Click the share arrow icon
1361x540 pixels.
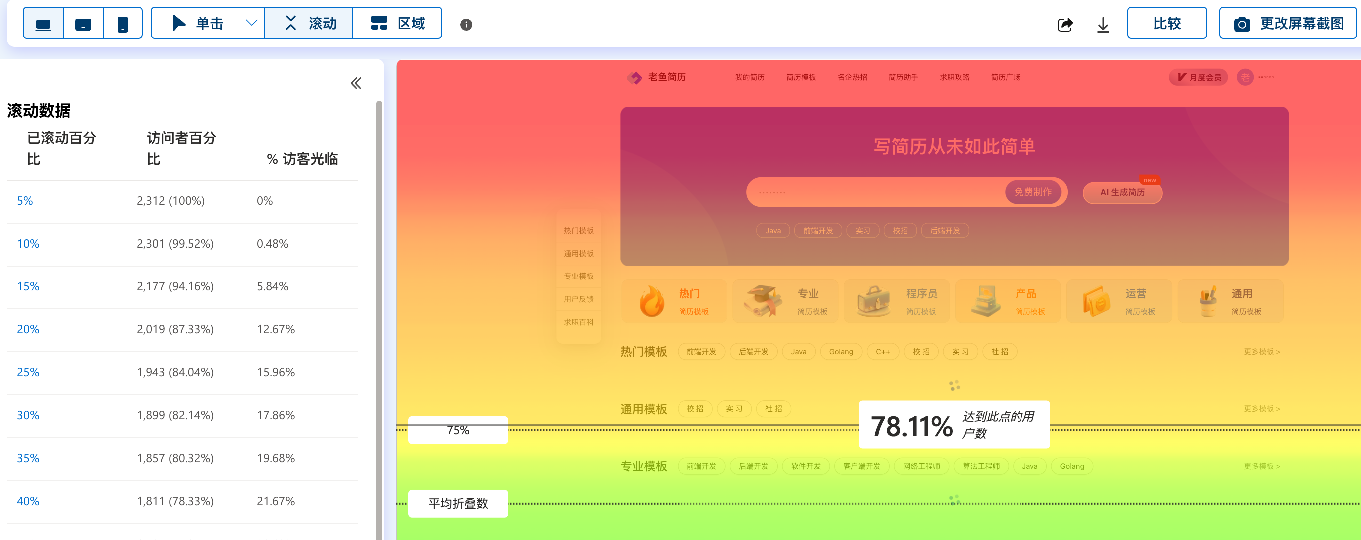pyautogui.click(x=1065, y=25)
